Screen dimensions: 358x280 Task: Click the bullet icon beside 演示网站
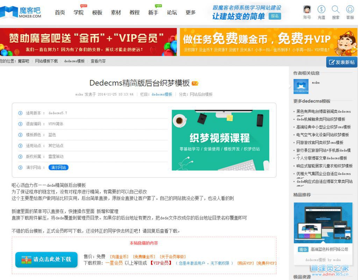20,167
